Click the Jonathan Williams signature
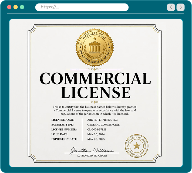 (x=92, y=151)
